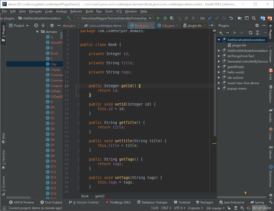Click the Git update project arrow
This screenshot has height=211, width=274.
tap(210, 18)
